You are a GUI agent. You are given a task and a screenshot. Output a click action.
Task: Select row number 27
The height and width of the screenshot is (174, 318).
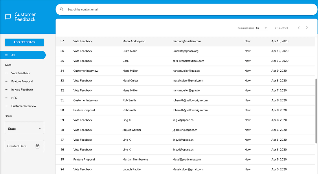click(62, 140)
